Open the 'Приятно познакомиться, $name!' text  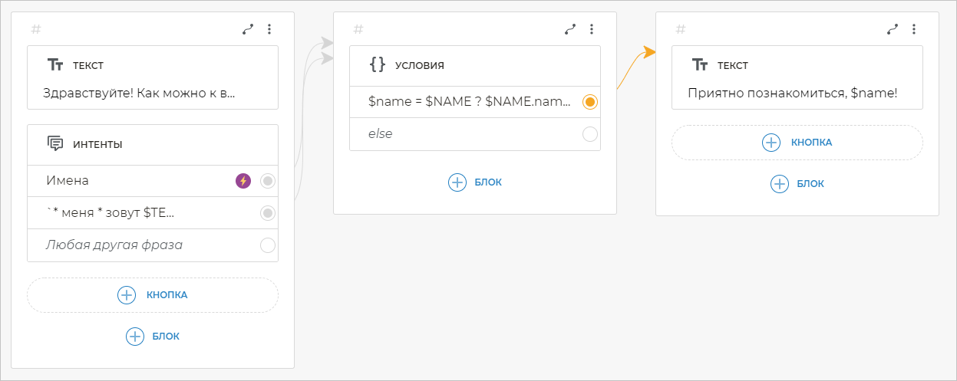point(793,94)
